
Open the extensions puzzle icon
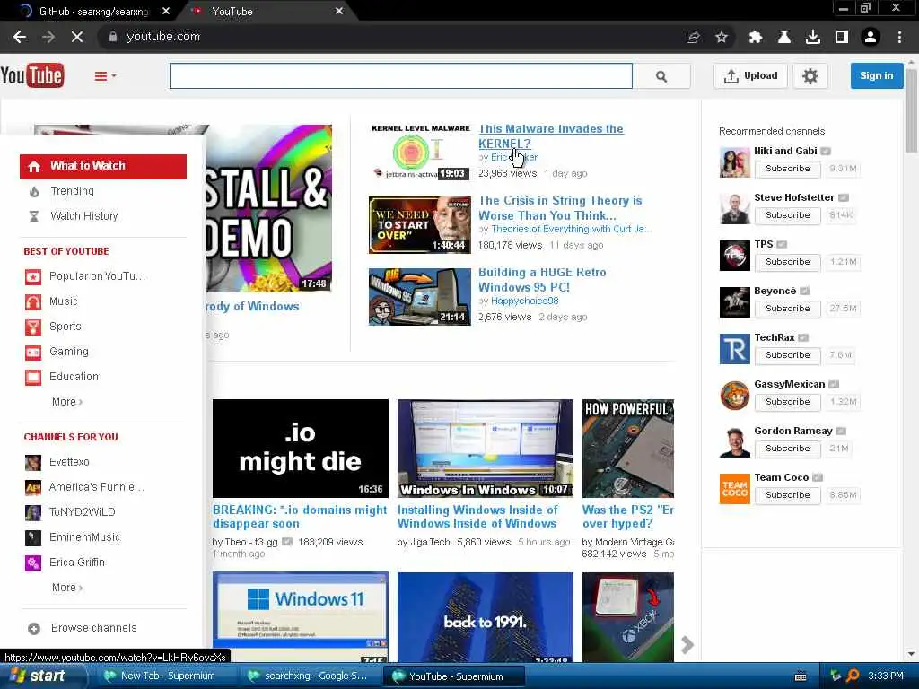tap(756, 37)
